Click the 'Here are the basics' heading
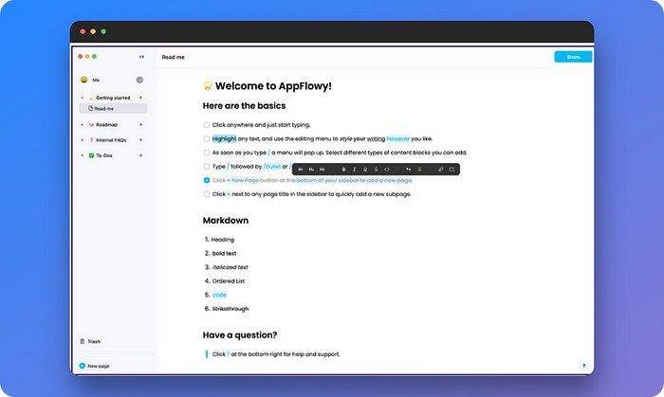This screenshot has height=397, width=664. pyautogui.click(x=244, y=106)
